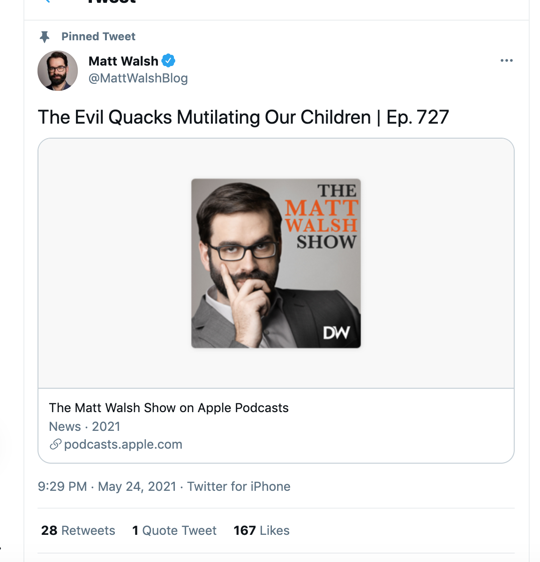Screen dimensions: 540x562
Task: Click the 9:29 PM May 24, 2021 timestamp
Action: click(107, 487)
